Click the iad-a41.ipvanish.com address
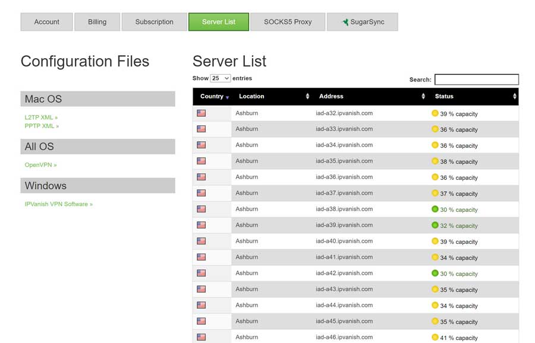 tap(344, 257)
